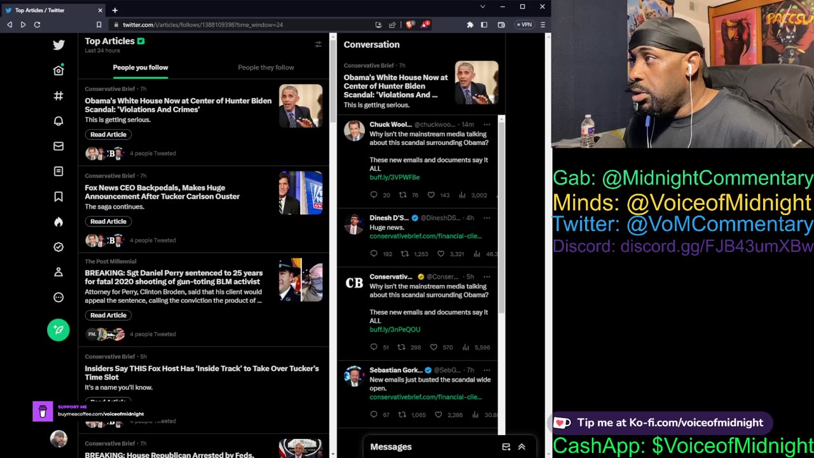
Task: Open Daniel Perry article thumbnail
Action: click(301, 279)
